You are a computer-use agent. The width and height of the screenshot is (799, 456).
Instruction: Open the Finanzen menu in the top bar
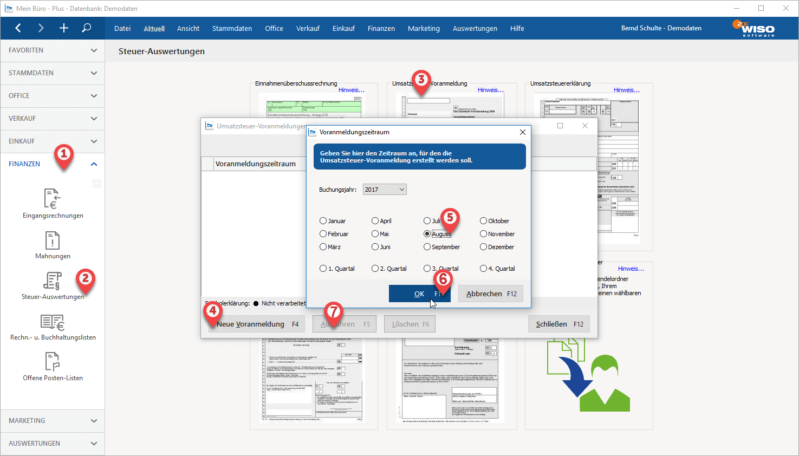point(381,28)
